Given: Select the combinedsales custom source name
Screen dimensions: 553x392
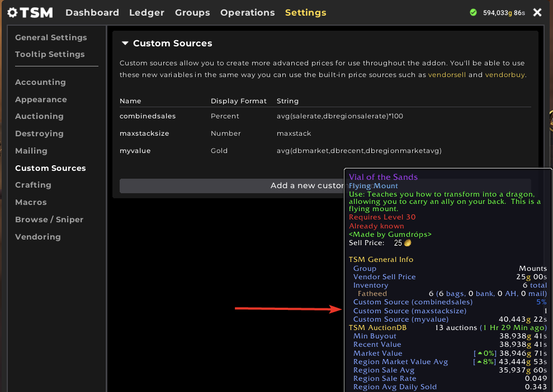Looking at the screenshot, I should (x=148, y=116).
